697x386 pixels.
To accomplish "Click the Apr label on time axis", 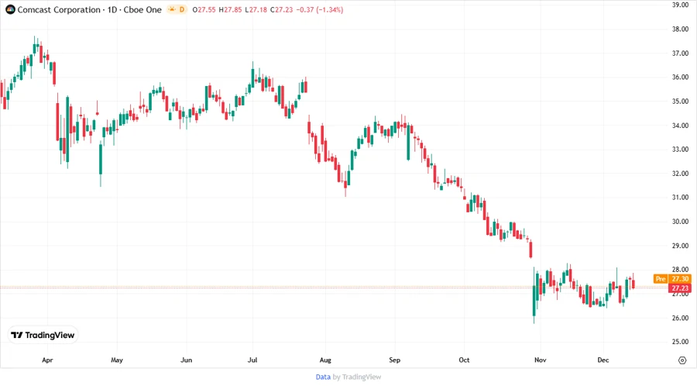I will (x=47, y=360).
